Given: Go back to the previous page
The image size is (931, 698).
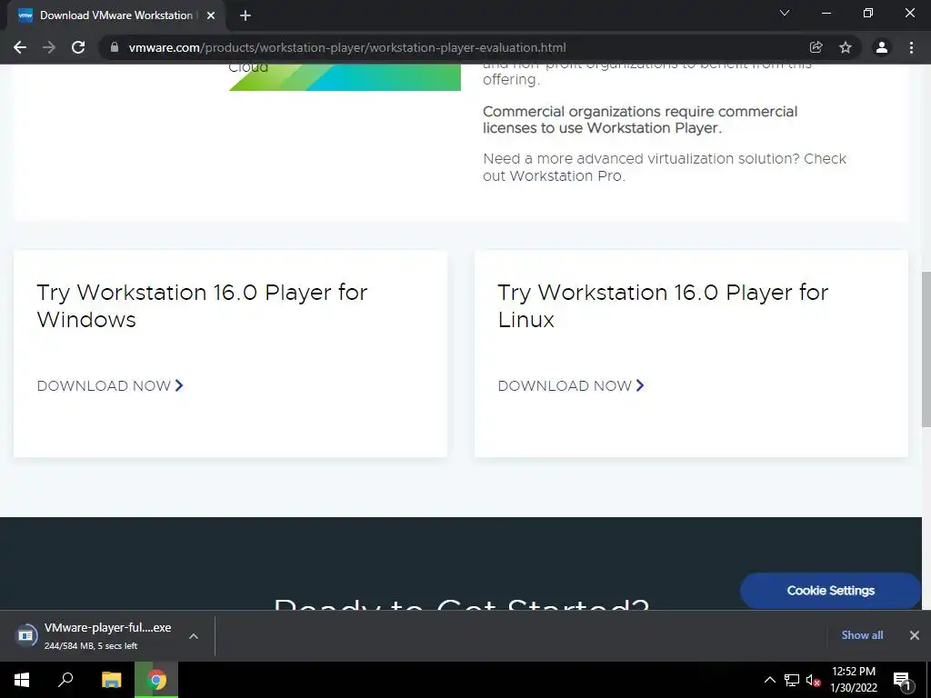Looking at the screenshot, I should (20, 47).
